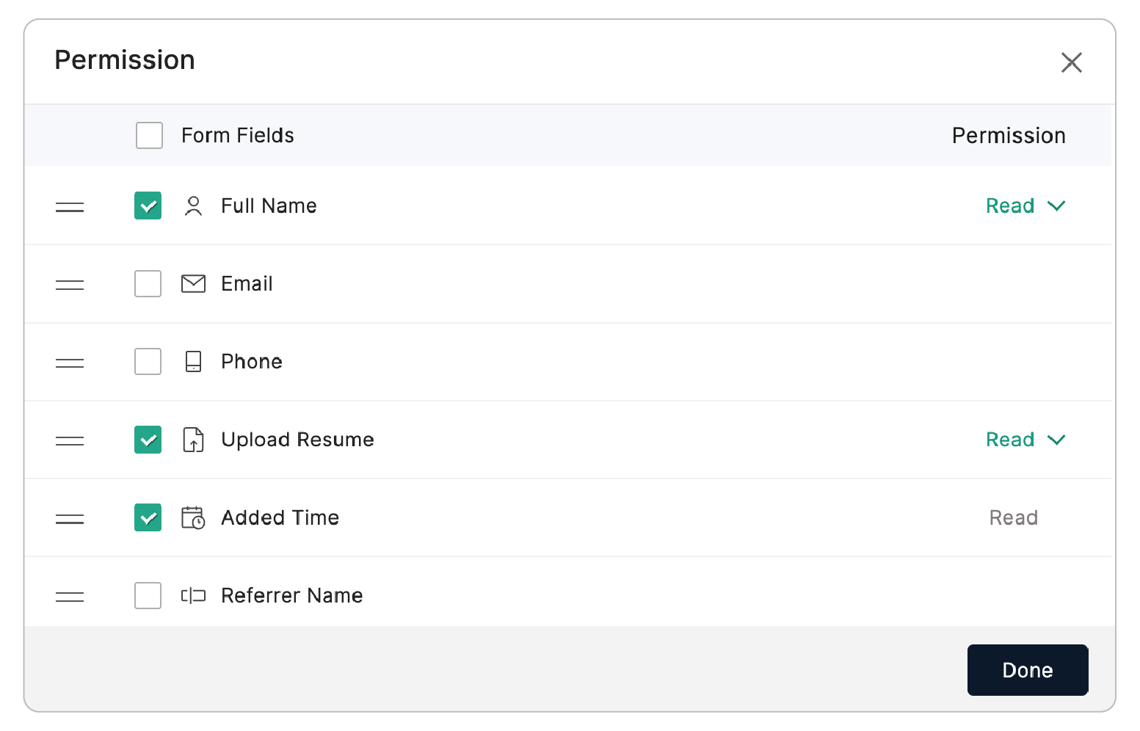Image resolution: width=1140 pixels, height=731 pixels.
Task: Click the calendar clock icon beside Added Time
Action: point(194,517)
